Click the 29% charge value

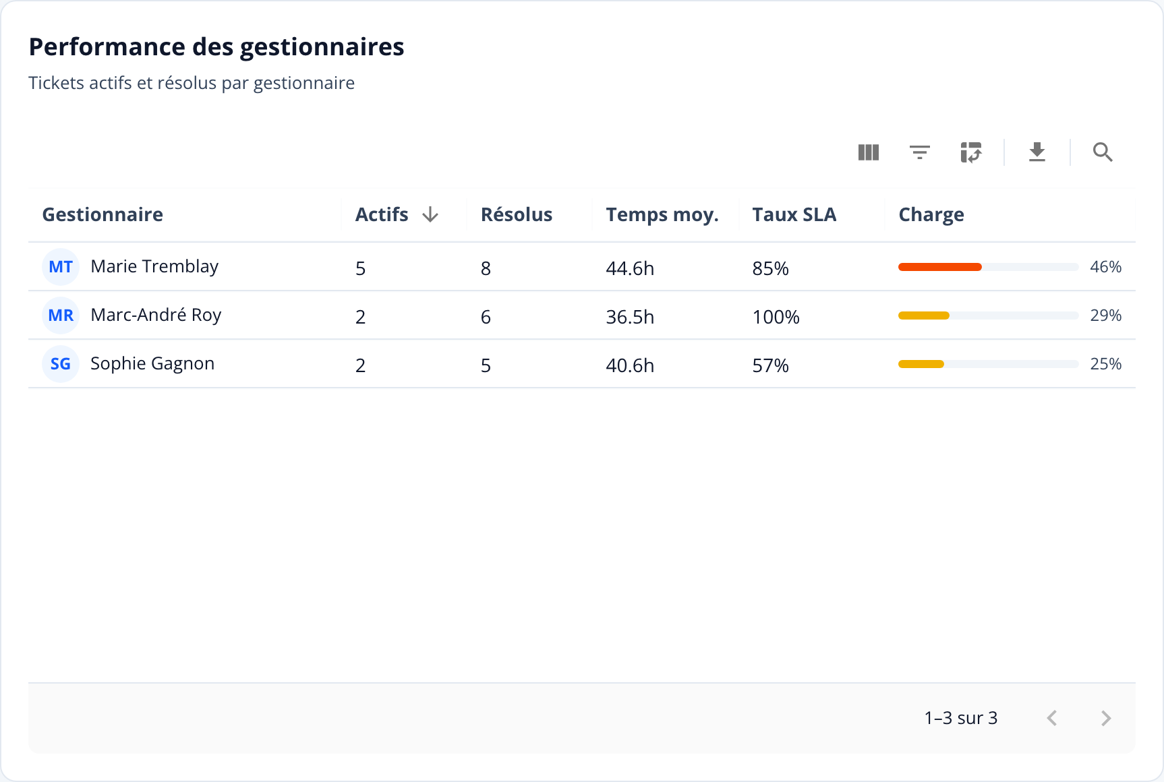pyautogui.click(x=1106, y=315)
